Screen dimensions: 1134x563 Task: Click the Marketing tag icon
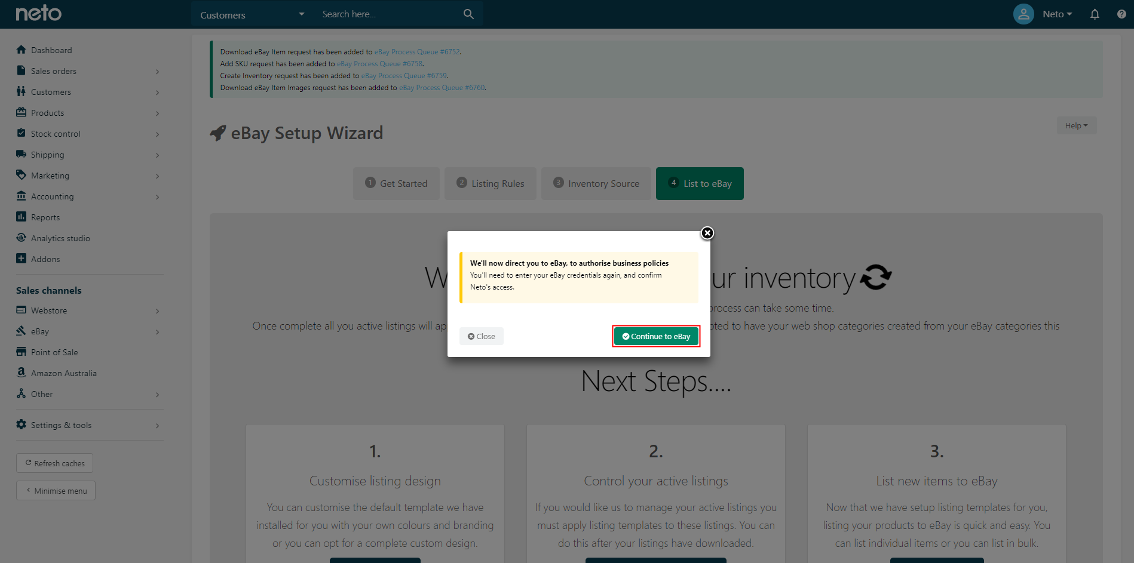[x=22, y=175]
